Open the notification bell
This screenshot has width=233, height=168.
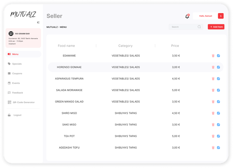[x=187, y=16]
